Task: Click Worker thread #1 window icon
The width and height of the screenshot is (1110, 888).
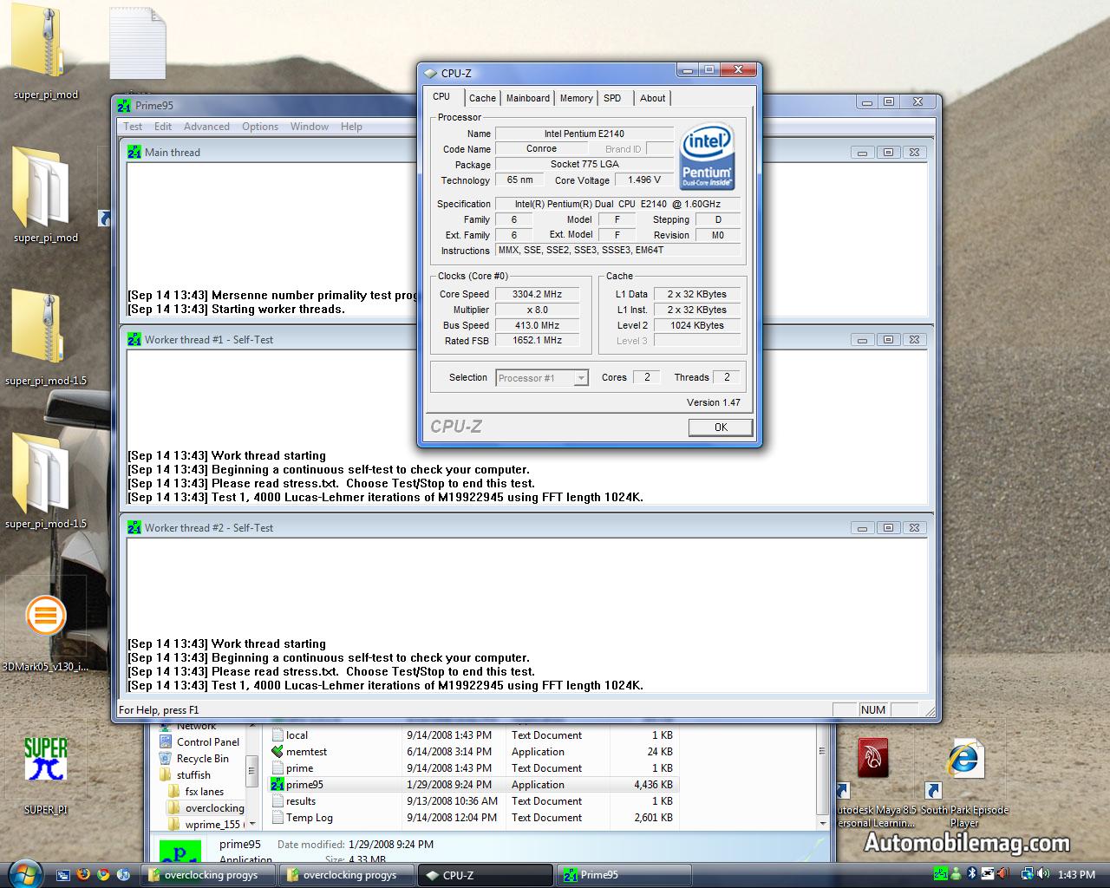Action: pos(134,339)
